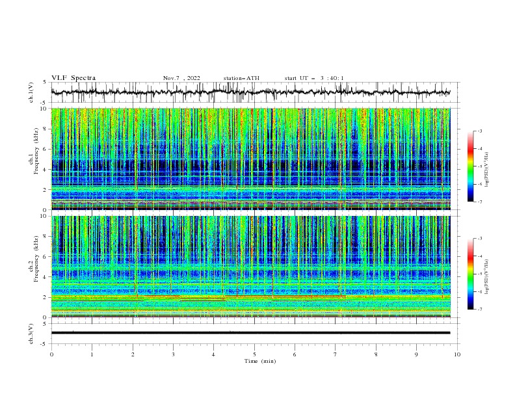Screen dimensions: 515x398
Task: Click the '-7' label on lower color bar
Action: tap(479, 310)
